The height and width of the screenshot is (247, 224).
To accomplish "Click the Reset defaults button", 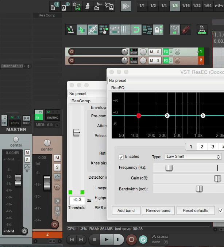I will pos(196,210).
